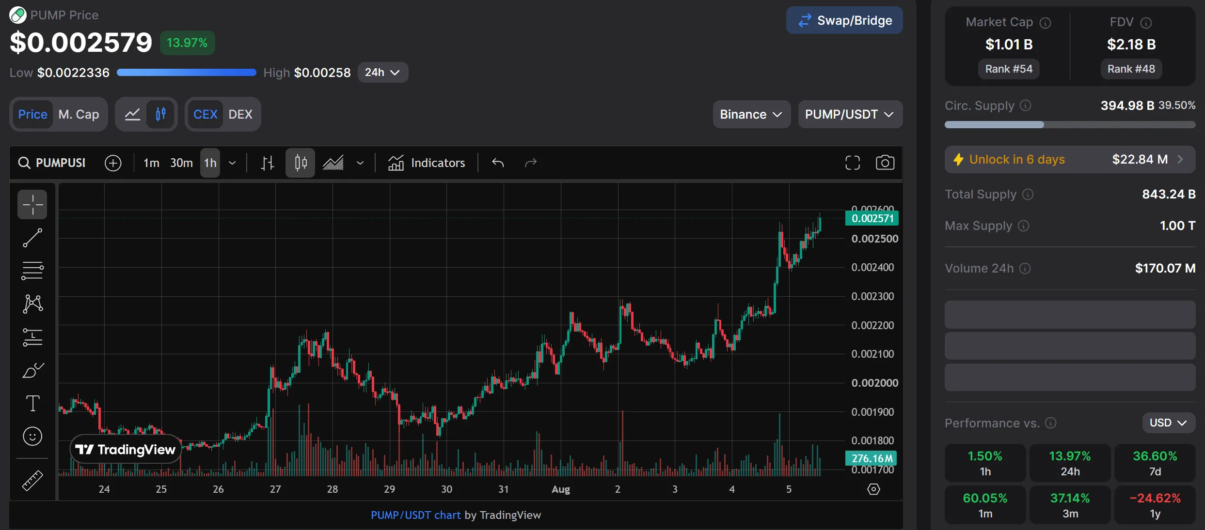Click the FDV info icon
The width and height of the screenshot is (1205, 530).
click(x=1146, y=23)
